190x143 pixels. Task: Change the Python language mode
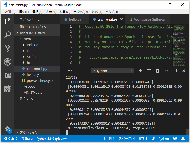164,139
